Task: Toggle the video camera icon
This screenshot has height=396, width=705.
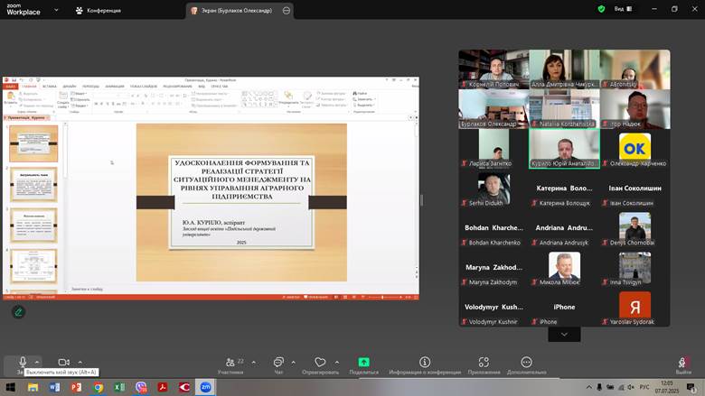Action: tap(63, 362)
